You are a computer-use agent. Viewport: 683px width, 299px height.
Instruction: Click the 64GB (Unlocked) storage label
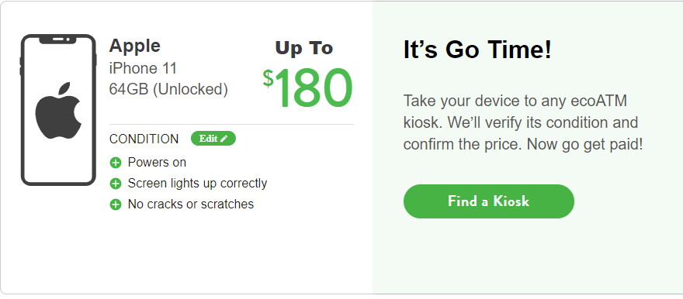point(168,90)
